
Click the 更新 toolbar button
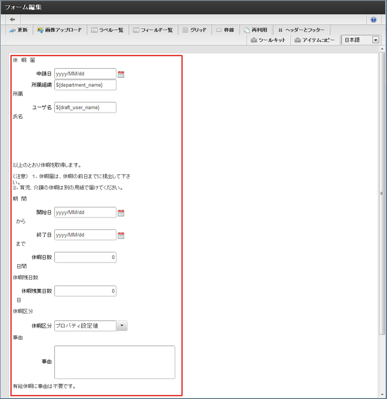pyautogui.click(x=18, y=30)
